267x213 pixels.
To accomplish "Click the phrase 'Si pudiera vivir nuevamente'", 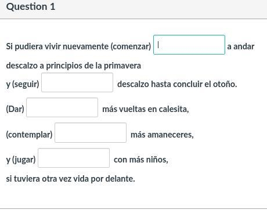I will pyautogui.click(x=57, y=46).
